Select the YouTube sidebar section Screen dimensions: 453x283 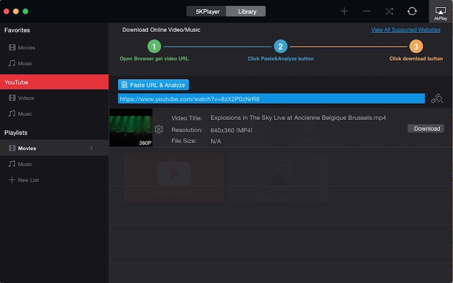[55, 82]
